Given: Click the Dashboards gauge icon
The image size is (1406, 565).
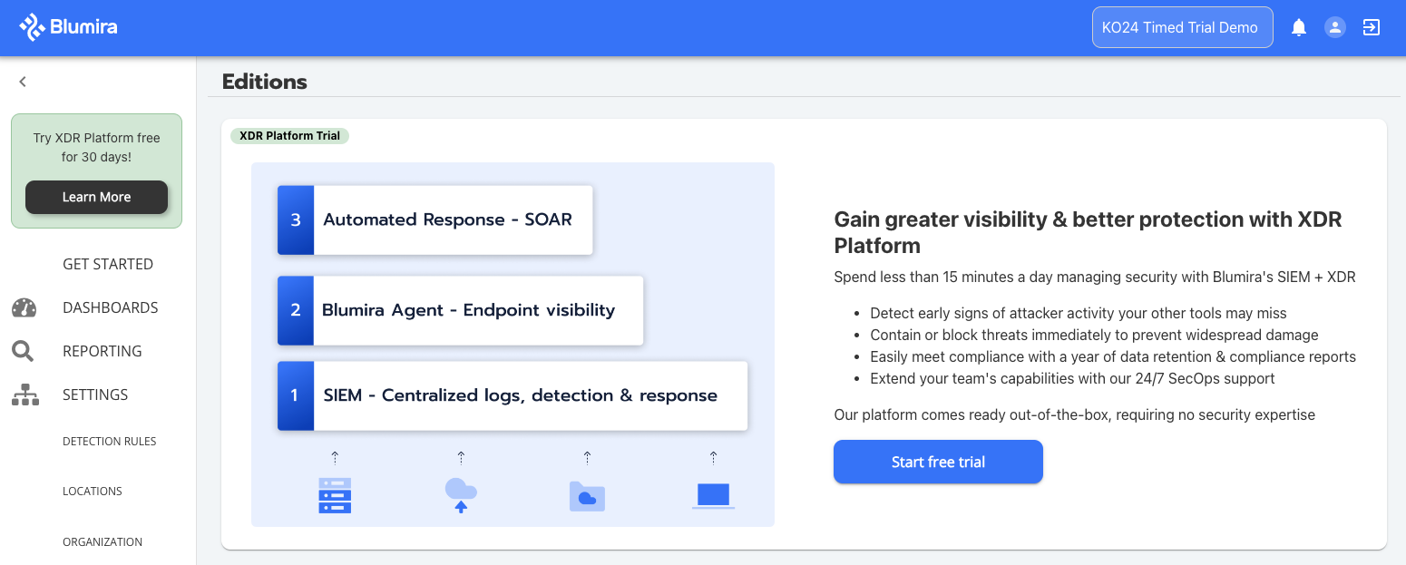Looking at the screenshot, I should pos(24,308).
